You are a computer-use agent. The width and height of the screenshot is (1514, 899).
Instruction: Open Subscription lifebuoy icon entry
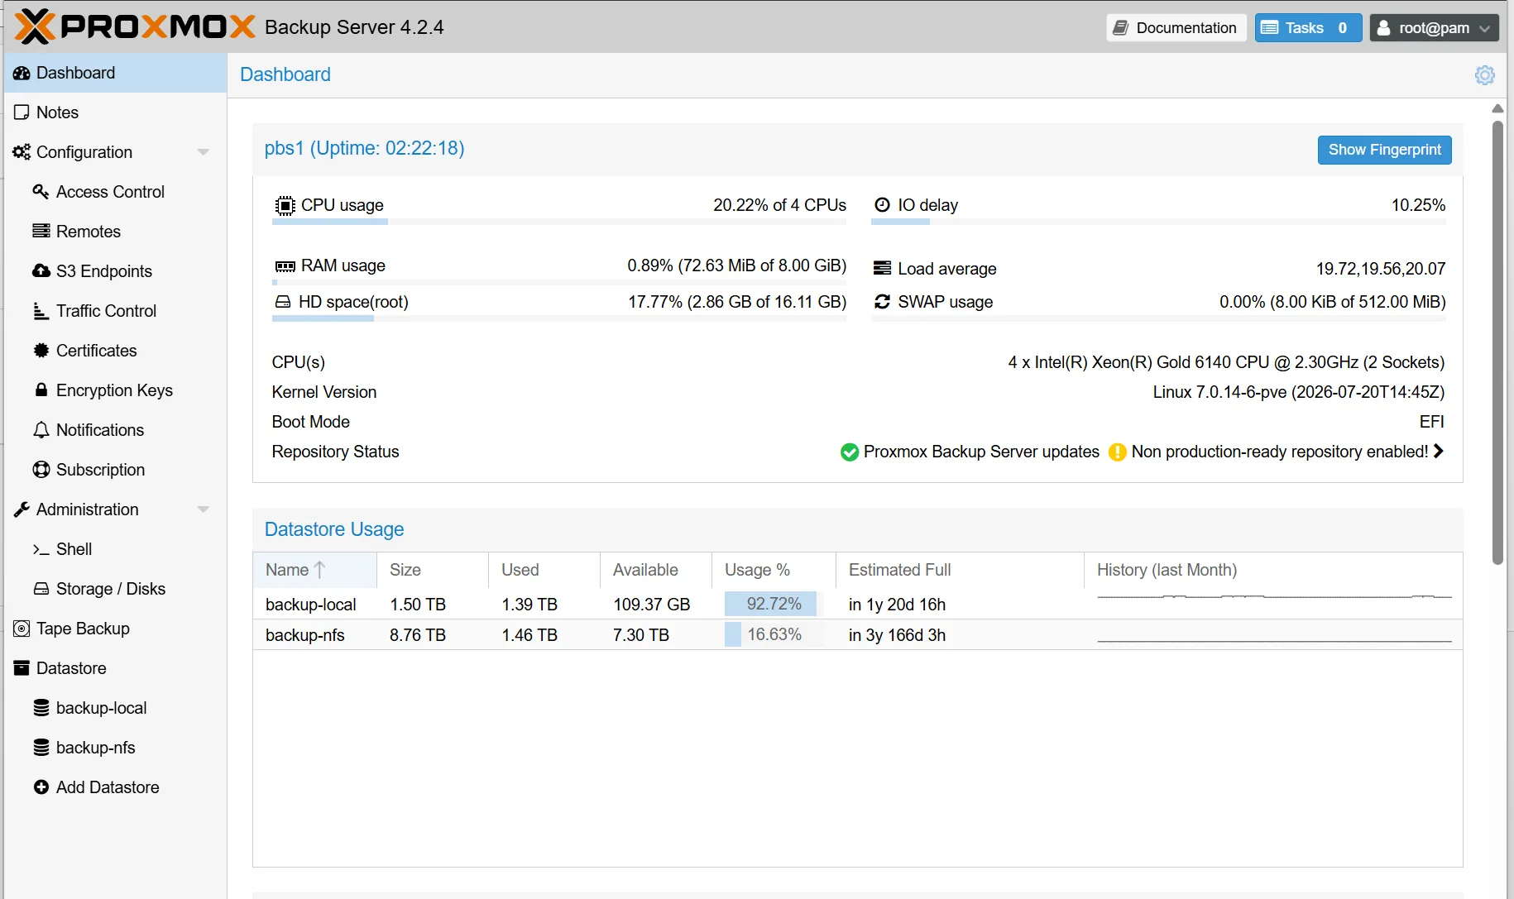[x=115, y=470]
